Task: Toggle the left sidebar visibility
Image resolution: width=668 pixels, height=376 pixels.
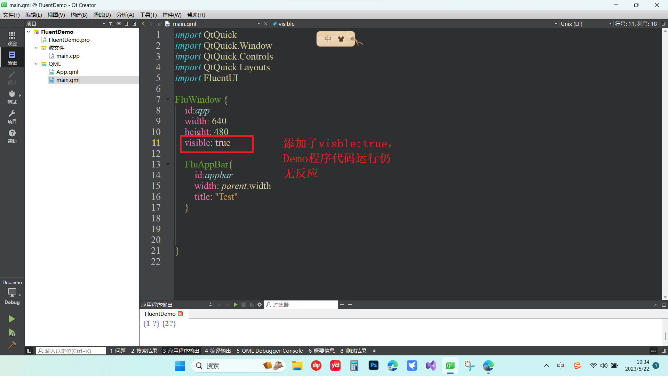Action: 29,351
